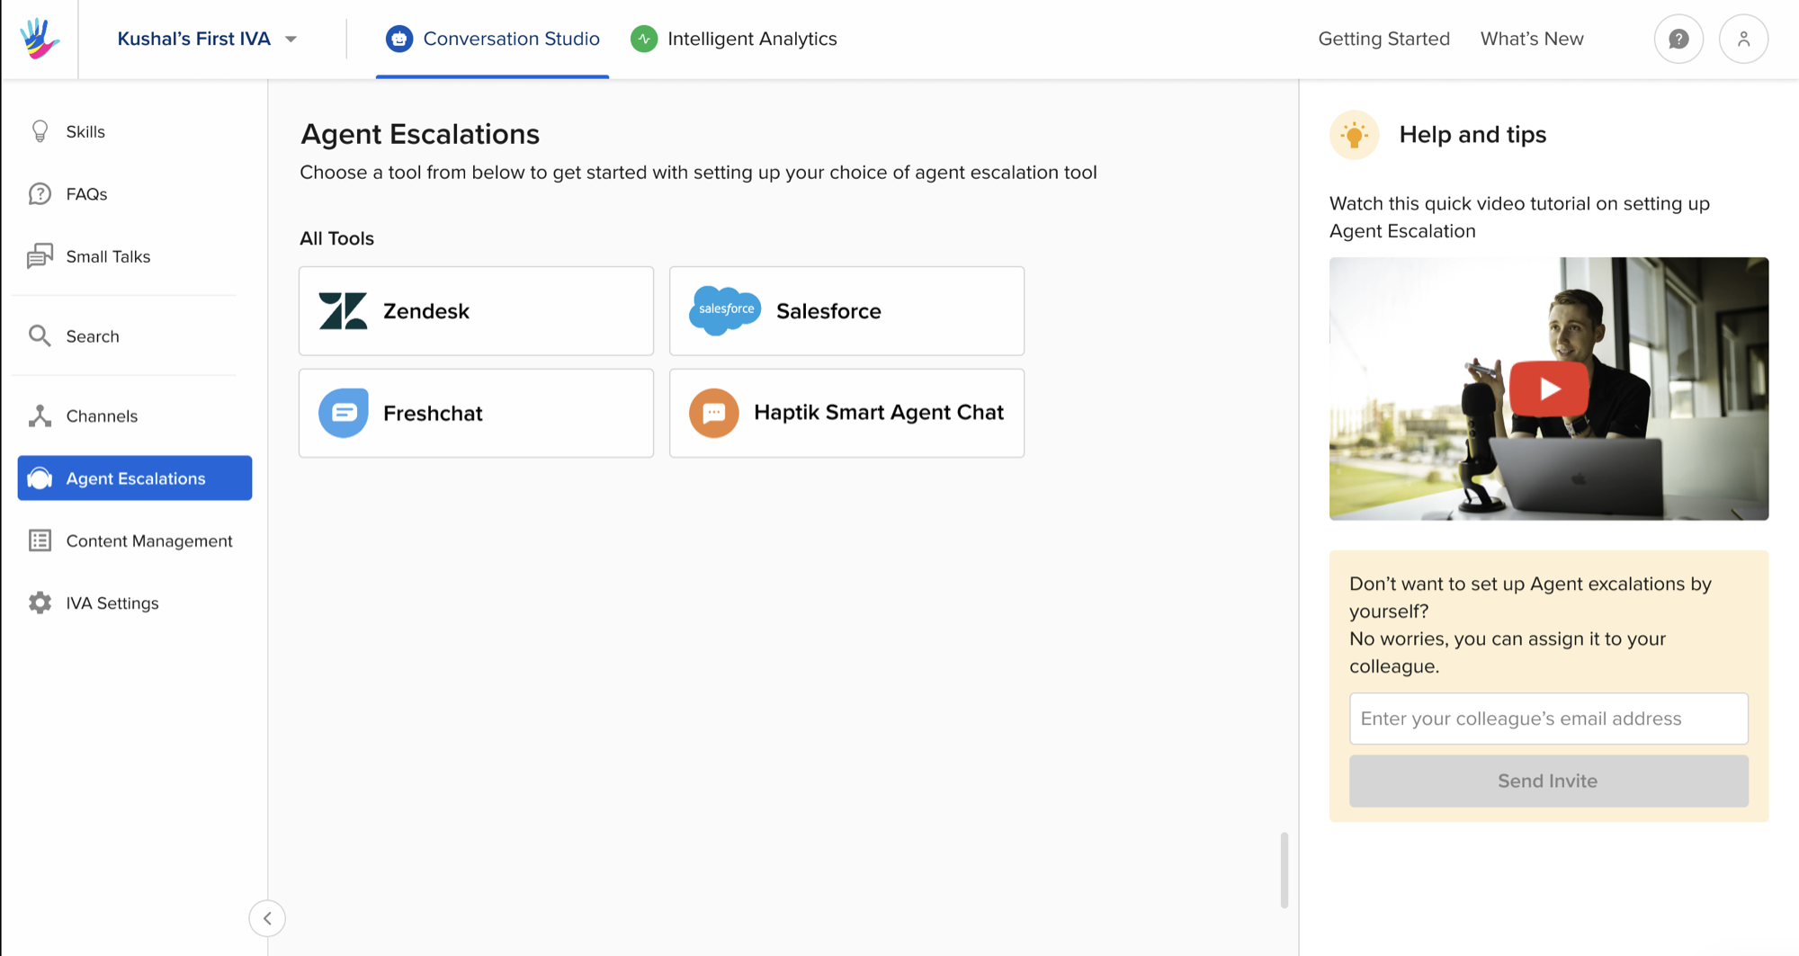Open IVA Settings gear icon
This screenshot has height=956, width=1799.
(x=40, y=603)
